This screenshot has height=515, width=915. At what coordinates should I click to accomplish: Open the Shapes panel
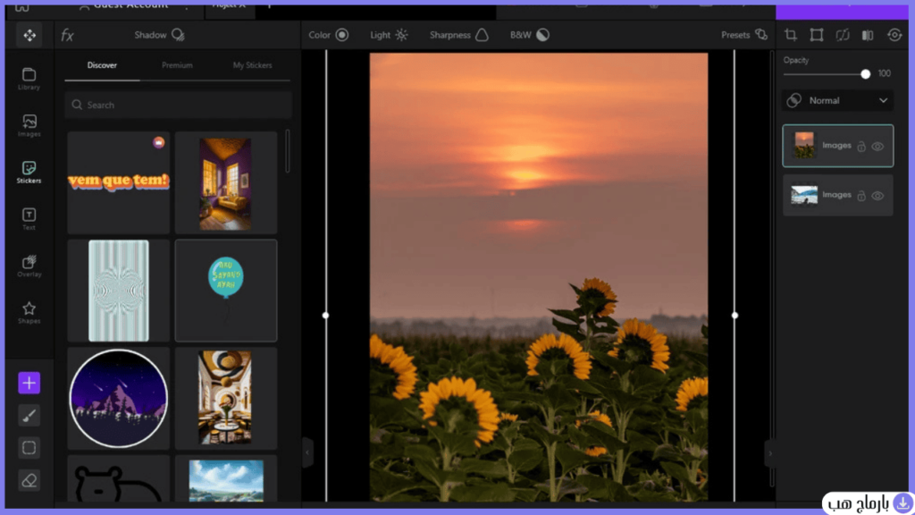tap(29, 312)
